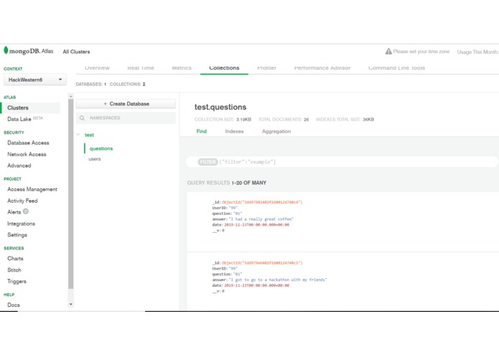Click ObjectId of the hackathon answer document
The width and height of the screenshot is (499, 355).
(x=262, y=263)
